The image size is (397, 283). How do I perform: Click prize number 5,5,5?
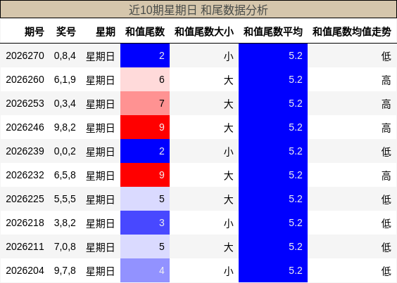tap(65, 199)
